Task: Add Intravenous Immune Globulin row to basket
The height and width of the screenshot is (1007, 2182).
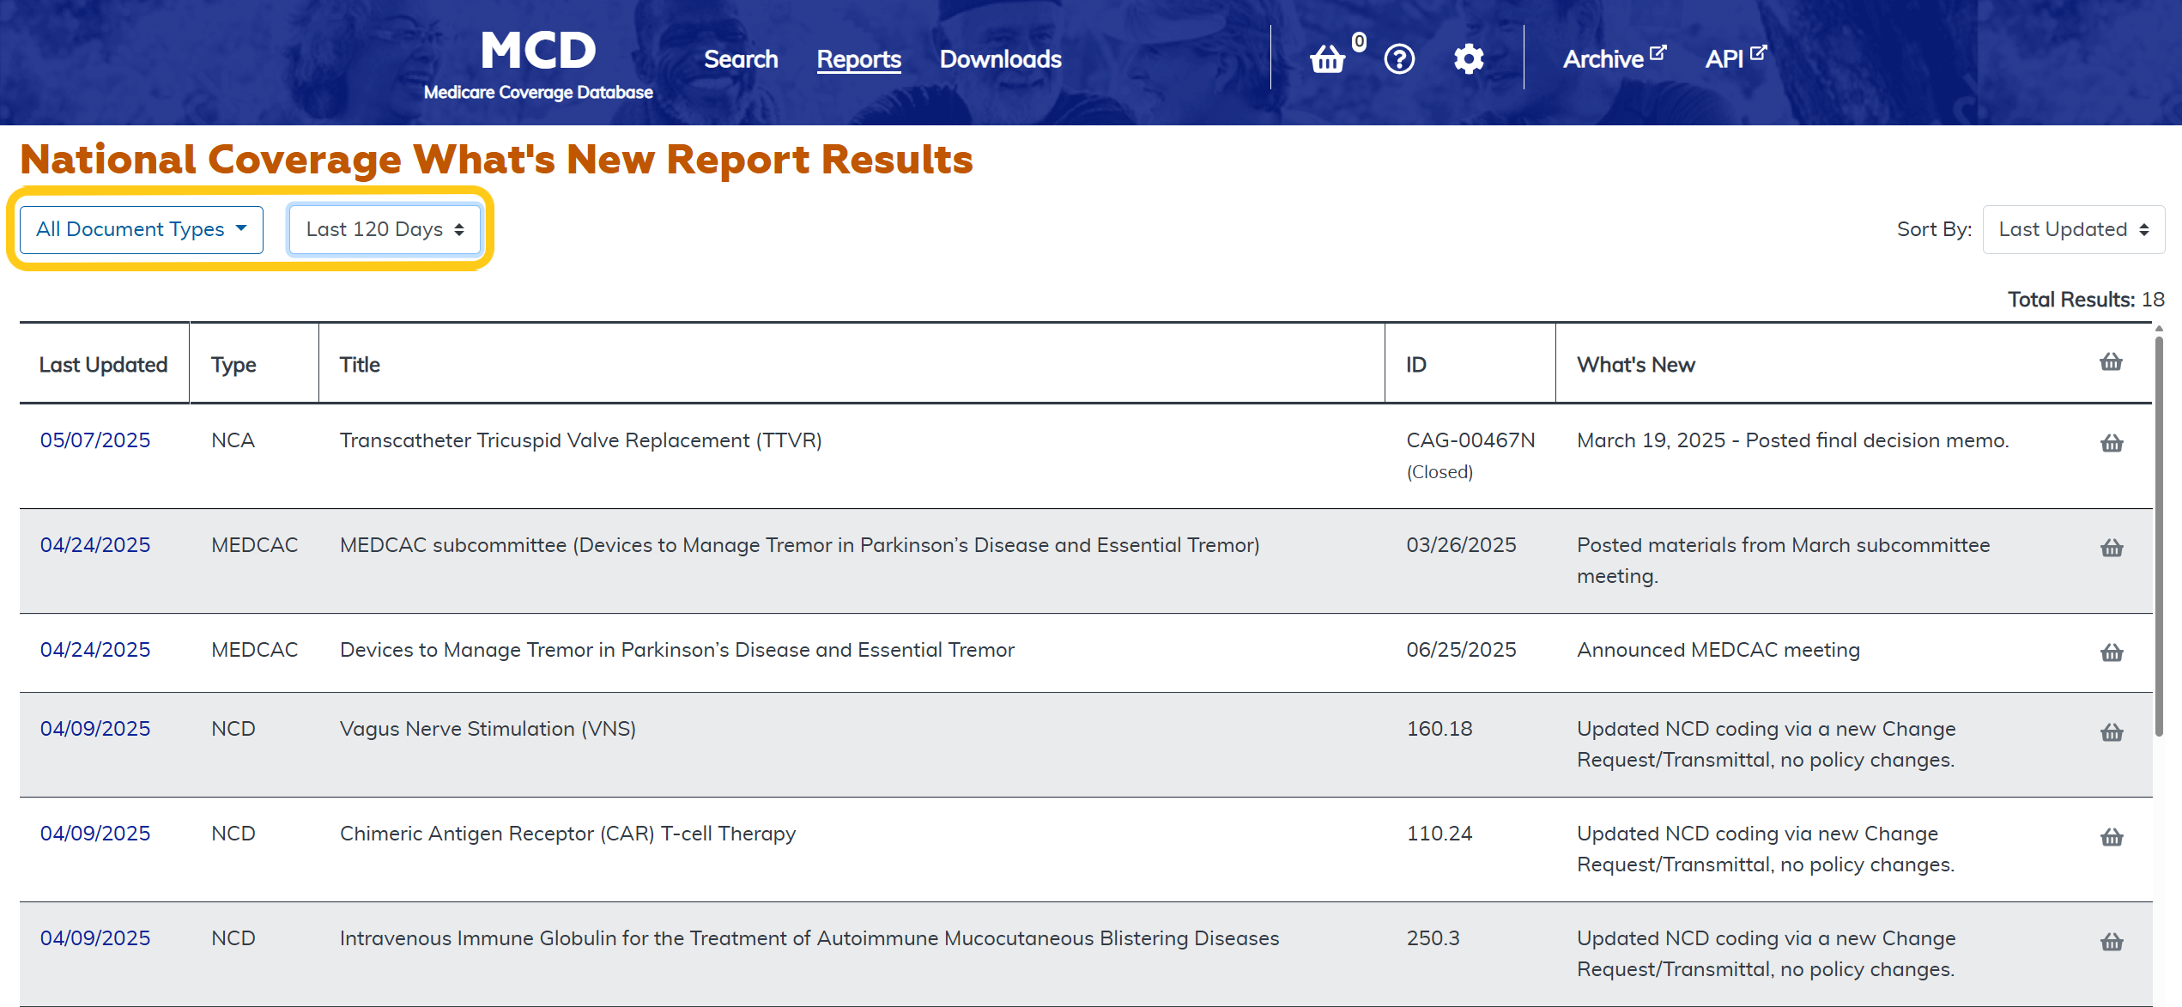Action: click(2112, 942)
